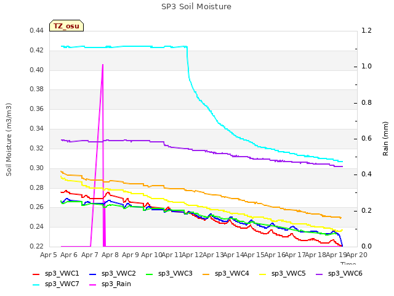This screenshot has width=394, height=296.
Task: Click the purple sp3_VWC6 legend swatch
Action: [319, 274]
